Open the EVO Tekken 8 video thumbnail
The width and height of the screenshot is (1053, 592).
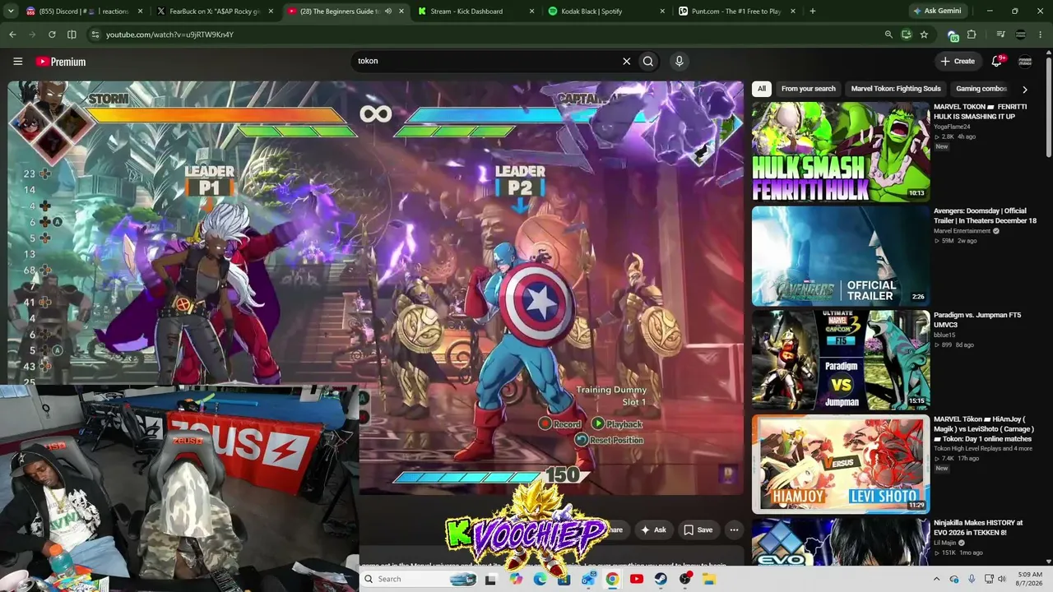[841, 542]
